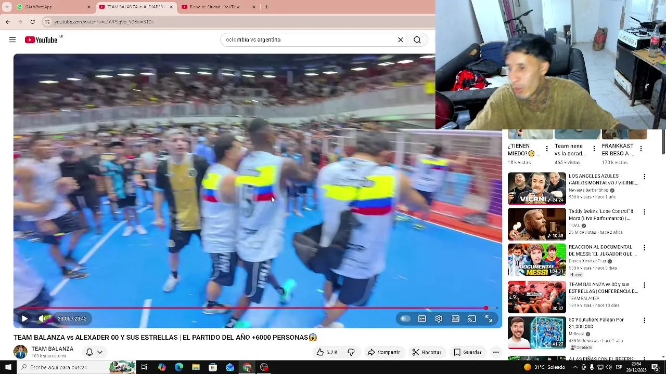Open 50 Youtubers Pelean video thumbnail

(536, 332)
